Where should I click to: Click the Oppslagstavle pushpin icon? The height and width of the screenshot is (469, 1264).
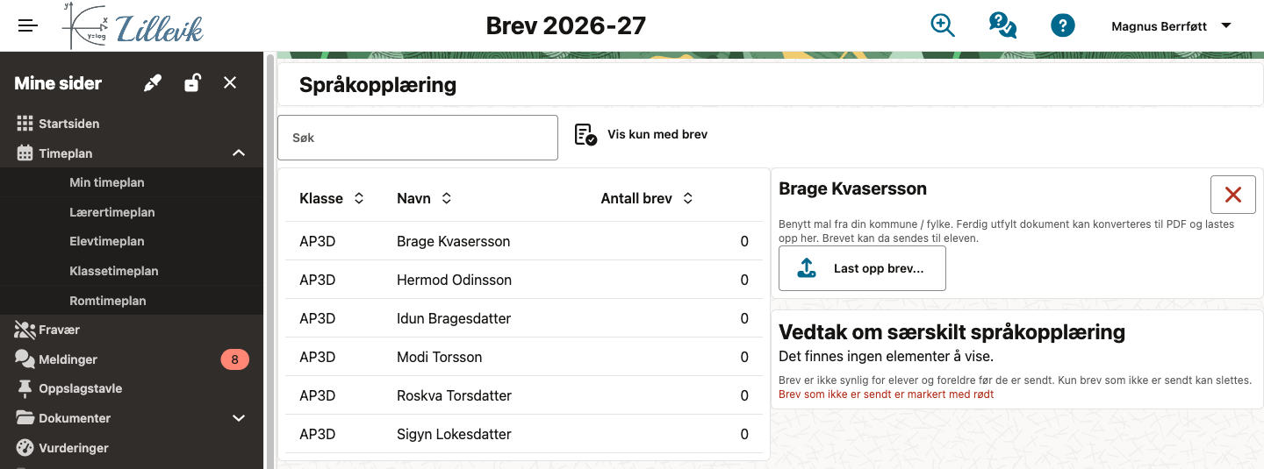click(25, 388)
